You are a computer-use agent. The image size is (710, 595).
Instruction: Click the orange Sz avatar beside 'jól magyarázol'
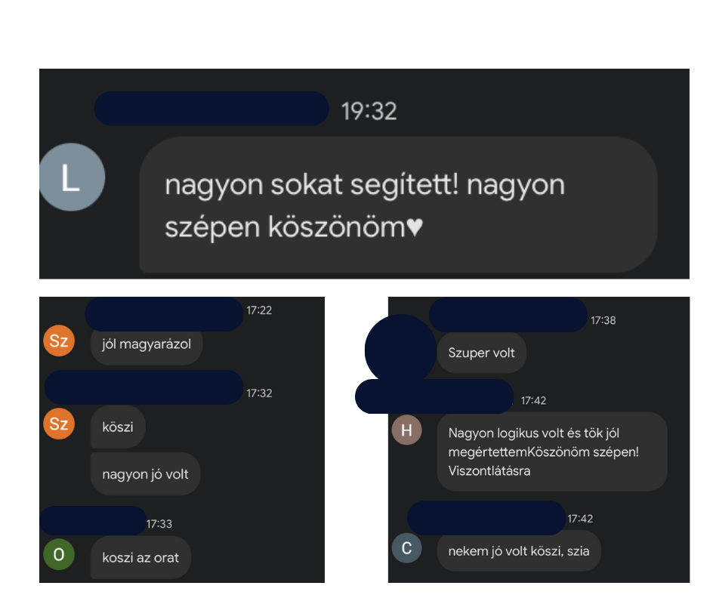59,341
